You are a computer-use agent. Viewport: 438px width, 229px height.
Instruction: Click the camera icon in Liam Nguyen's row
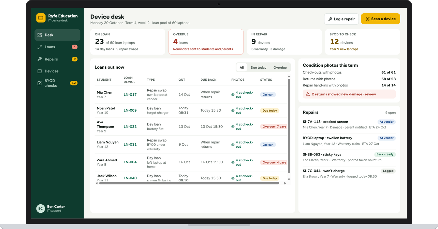tap(233, 144)
